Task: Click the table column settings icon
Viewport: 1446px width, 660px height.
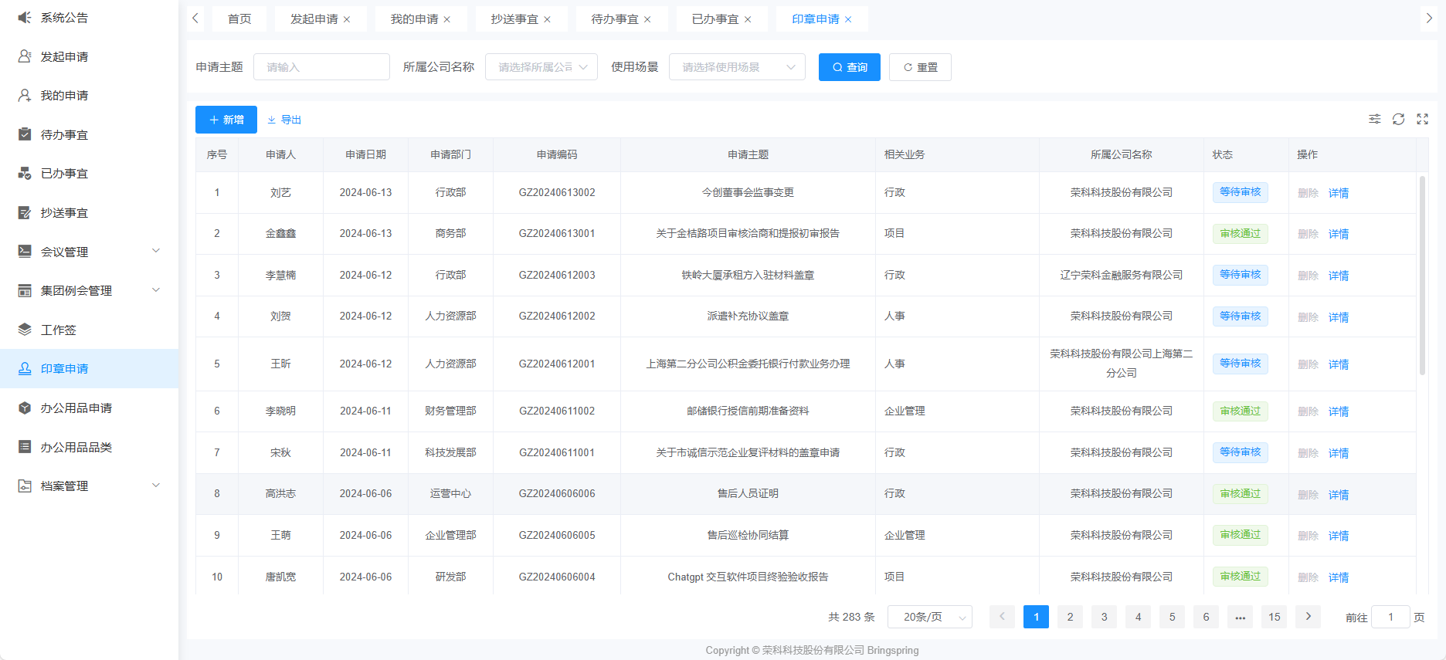Action: click(1374, 119)
